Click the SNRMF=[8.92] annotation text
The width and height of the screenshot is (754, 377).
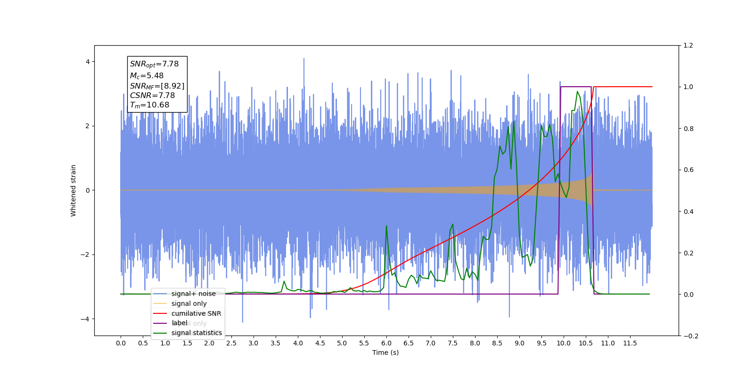pos(157,86)
